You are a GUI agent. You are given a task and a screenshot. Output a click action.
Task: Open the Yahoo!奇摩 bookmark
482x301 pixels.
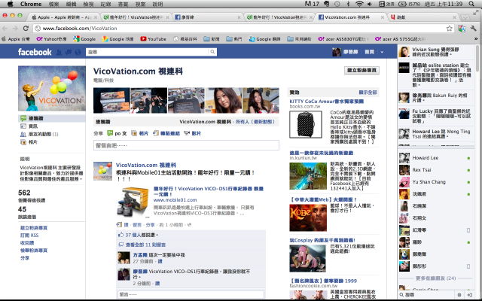[x=51, y=39]
